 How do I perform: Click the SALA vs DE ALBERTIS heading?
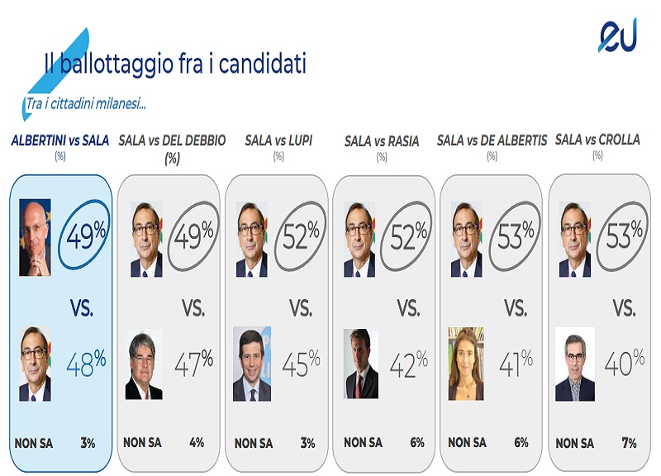[492, 140]
